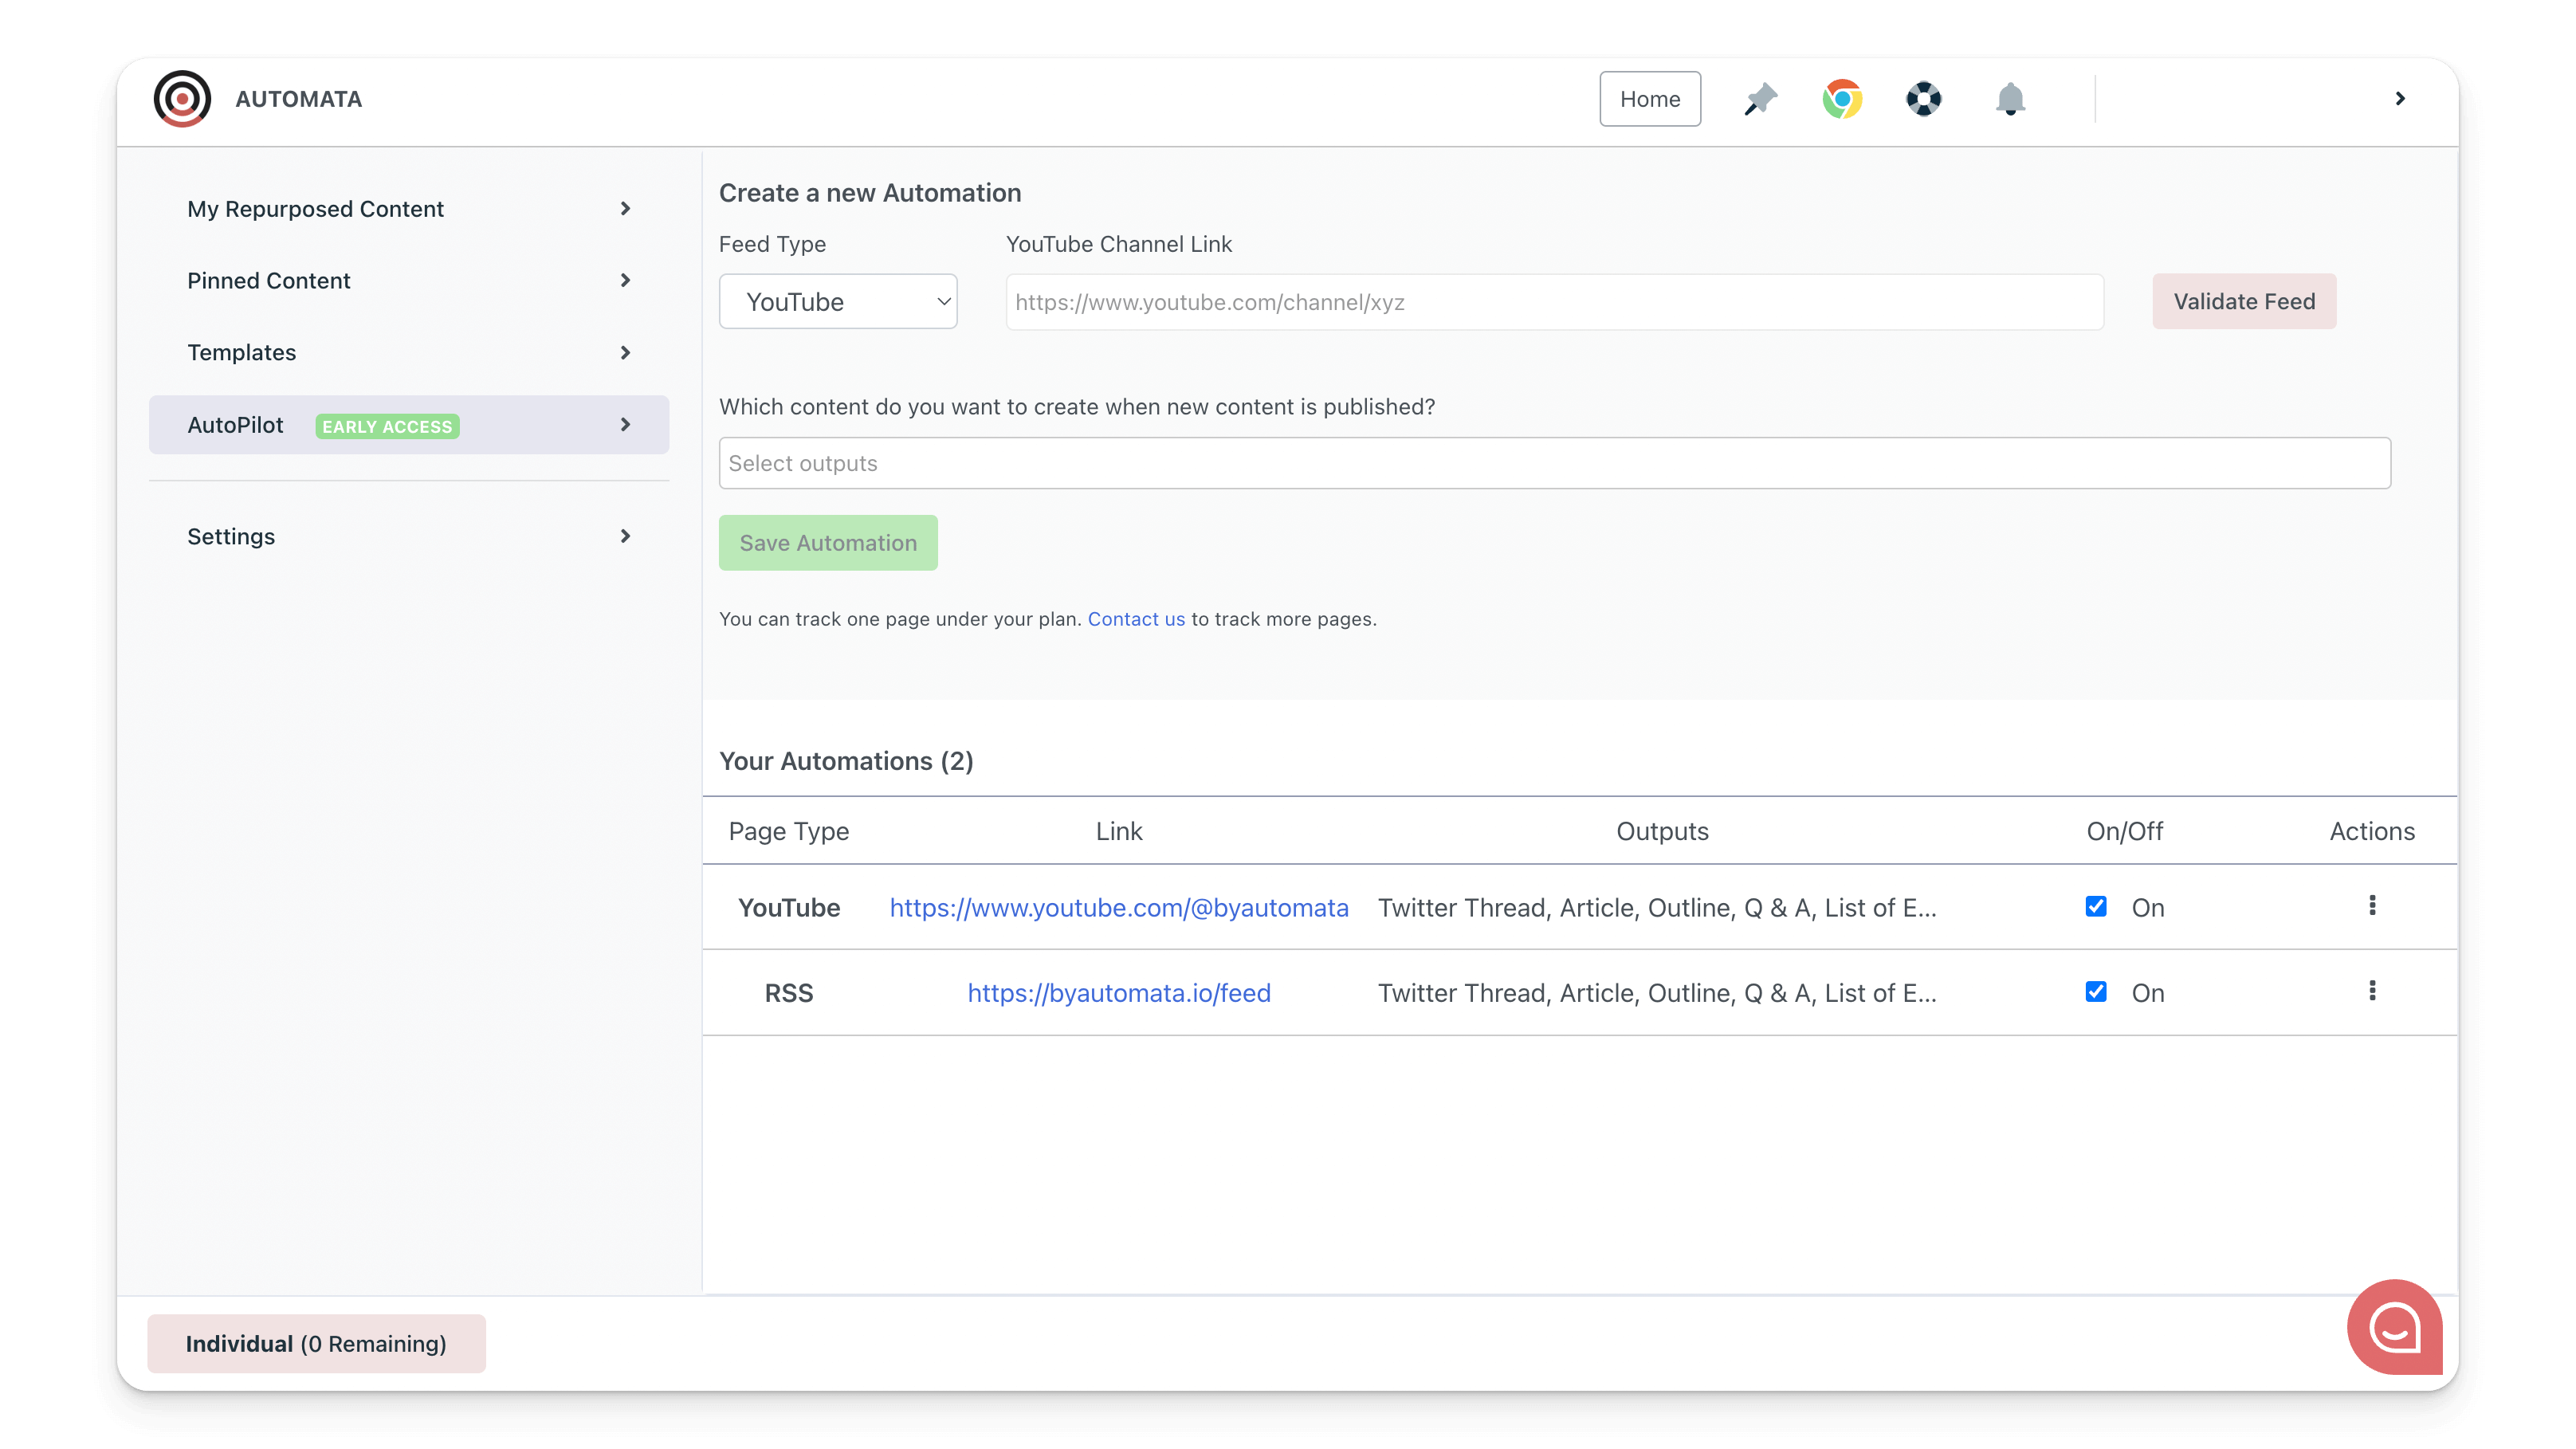Click the YouTube page type cell
Image resolution: width=2576 pixels, height=1449 pixels.
789,908
